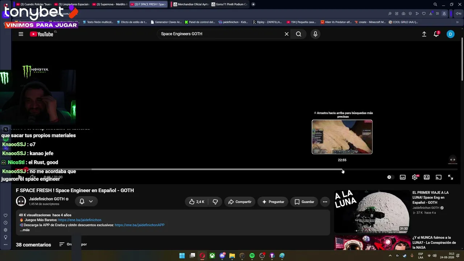Open the A LA LUNA recommended video thumbnail
464x261 pixels.
coord(372,211)
